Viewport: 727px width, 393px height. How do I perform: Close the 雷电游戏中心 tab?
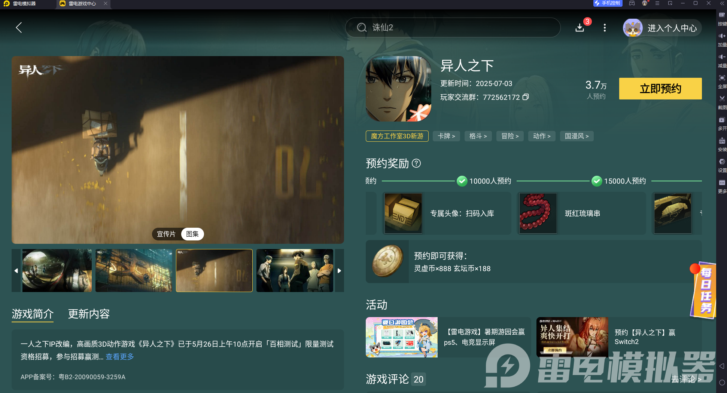pos(106,3)
